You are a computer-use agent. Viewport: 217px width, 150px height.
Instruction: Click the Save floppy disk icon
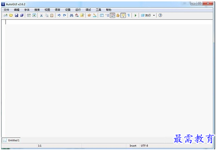[16, 15]
